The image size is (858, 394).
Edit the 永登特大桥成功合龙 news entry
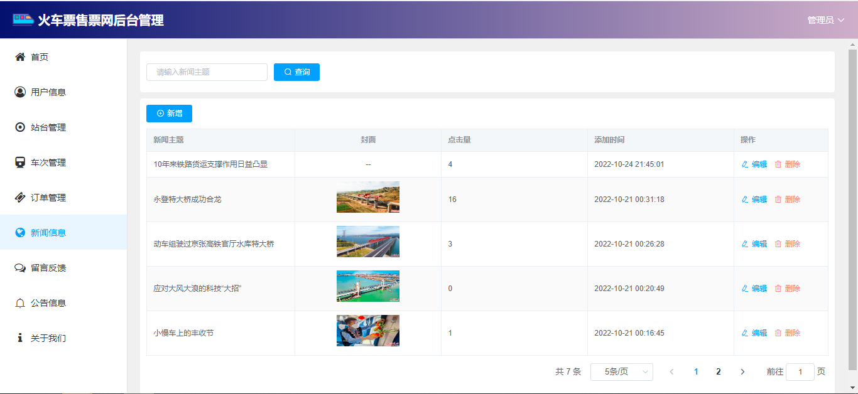754,200
